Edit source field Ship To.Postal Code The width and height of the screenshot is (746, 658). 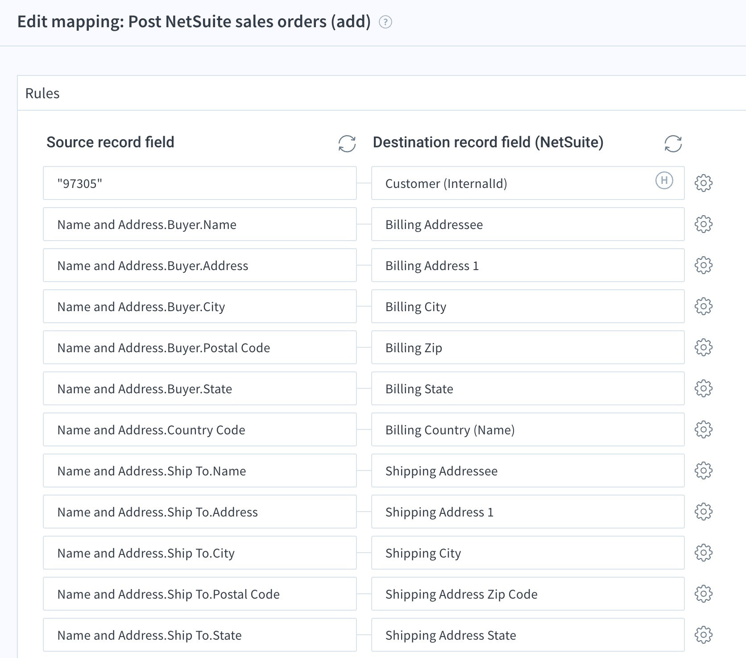200,594
